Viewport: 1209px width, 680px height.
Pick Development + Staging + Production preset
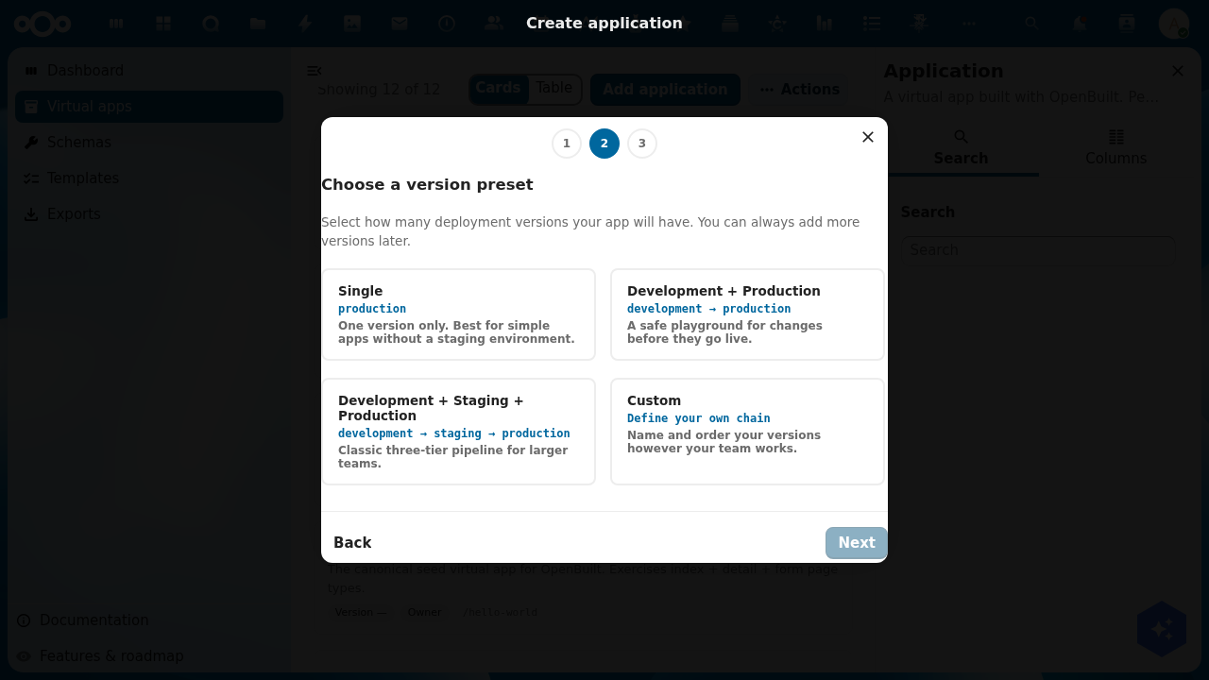458,432
